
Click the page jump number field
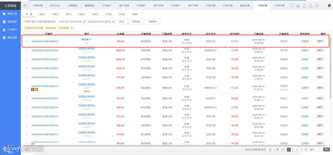click(319, 150)
